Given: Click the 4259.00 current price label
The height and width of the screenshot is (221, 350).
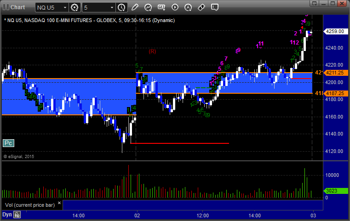Looking at the screenshot, I should tap(336, 31).
